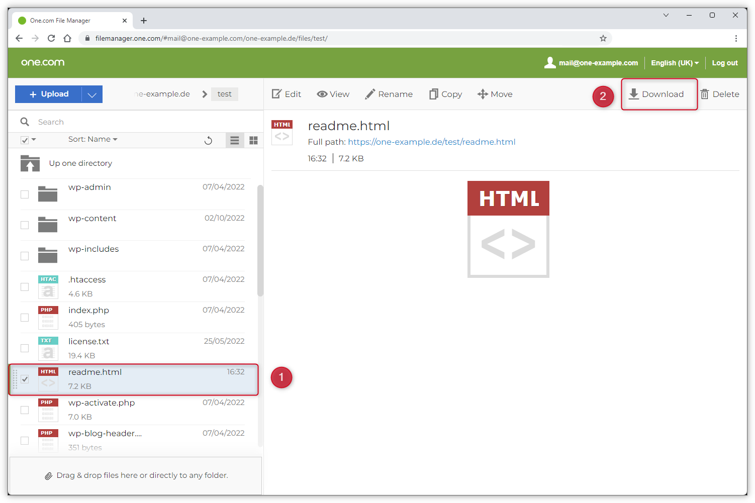755x503 pixels.
Task: Click the Download icon in the toolbar
Action: (634, 94)
